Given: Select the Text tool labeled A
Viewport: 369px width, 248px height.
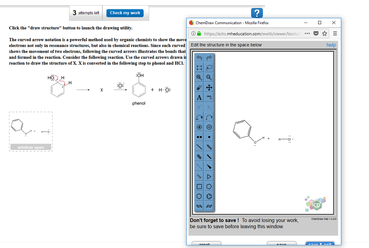Looking at the screenshot, I should [199, 97].
